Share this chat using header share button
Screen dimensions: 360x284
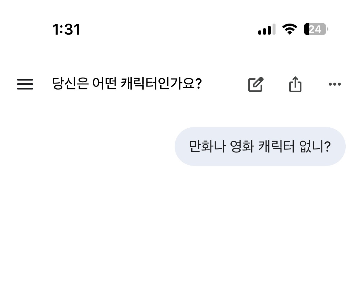(x=295, y=84)
